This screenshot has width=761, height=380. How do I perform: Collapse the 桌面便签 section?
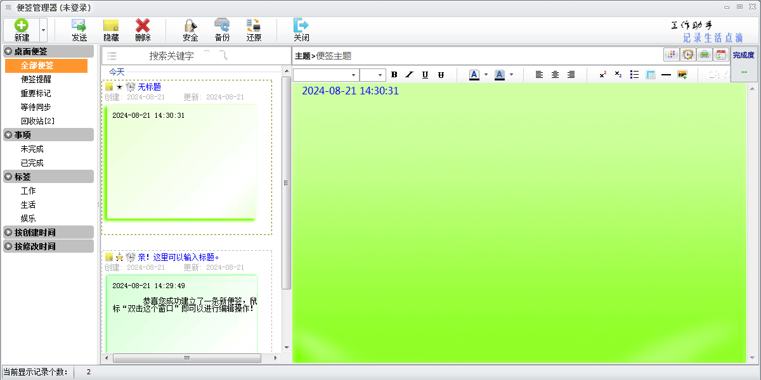[9, 51]
